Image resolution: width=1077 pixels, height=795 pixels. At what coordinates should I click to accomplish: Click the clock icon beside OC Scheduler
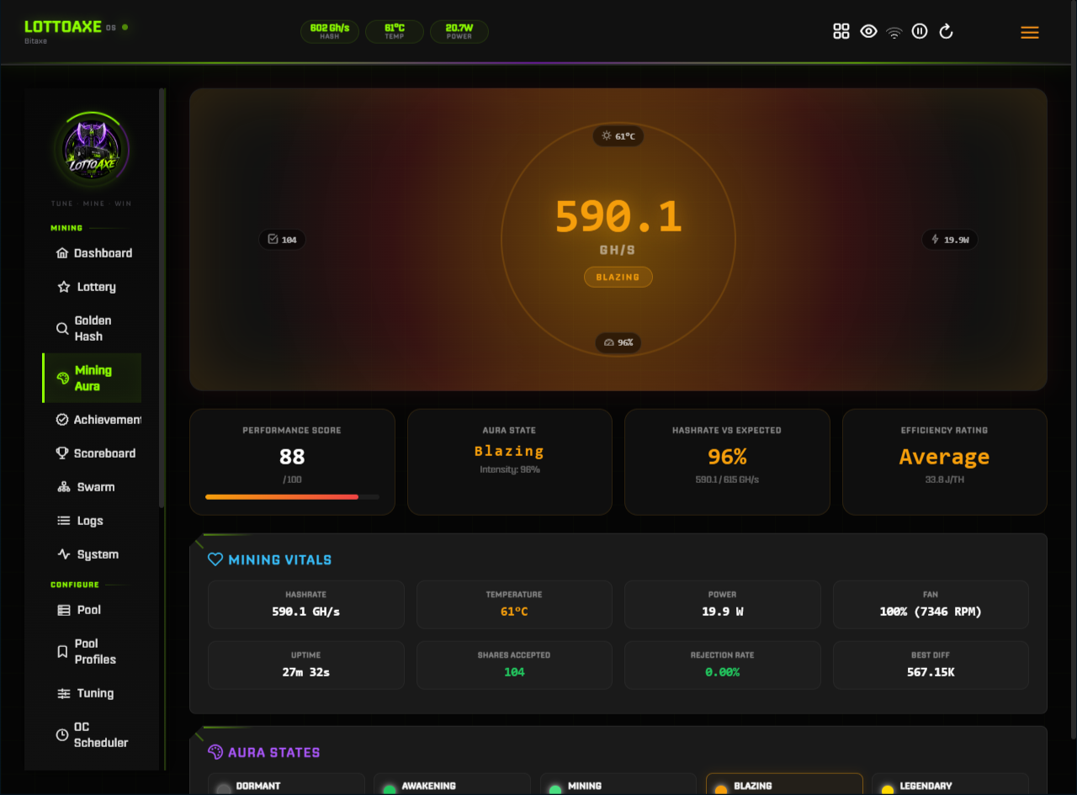(x=62, y=734)
